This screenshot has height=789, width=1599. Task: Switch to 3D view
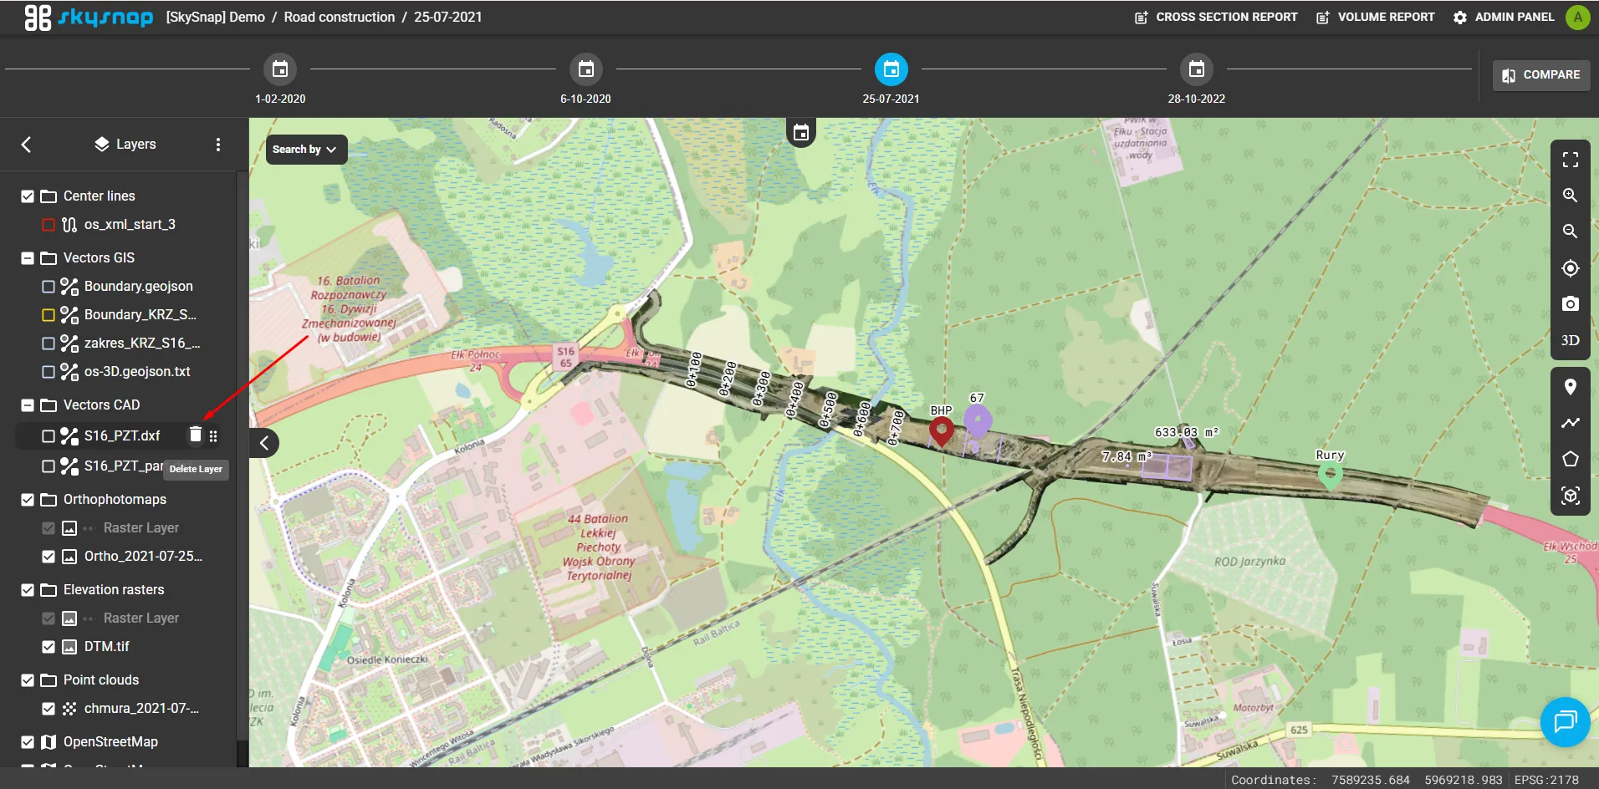click(1570, 340)
